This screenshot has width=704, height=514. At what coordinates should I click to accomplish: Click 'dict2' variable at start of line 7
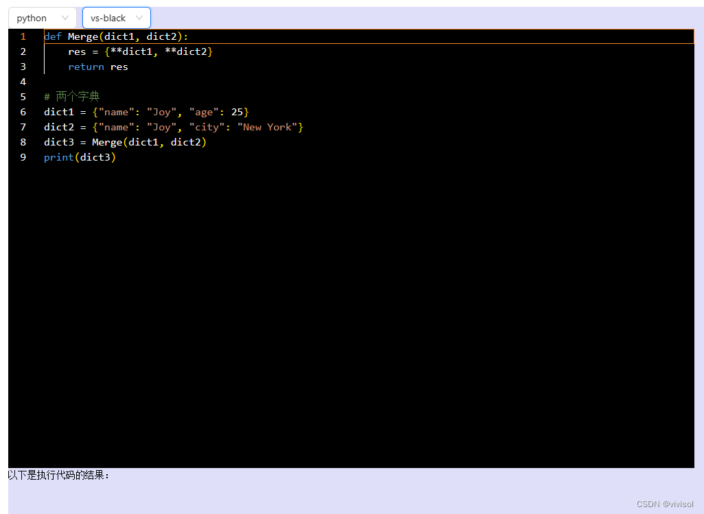click(59, 127)
